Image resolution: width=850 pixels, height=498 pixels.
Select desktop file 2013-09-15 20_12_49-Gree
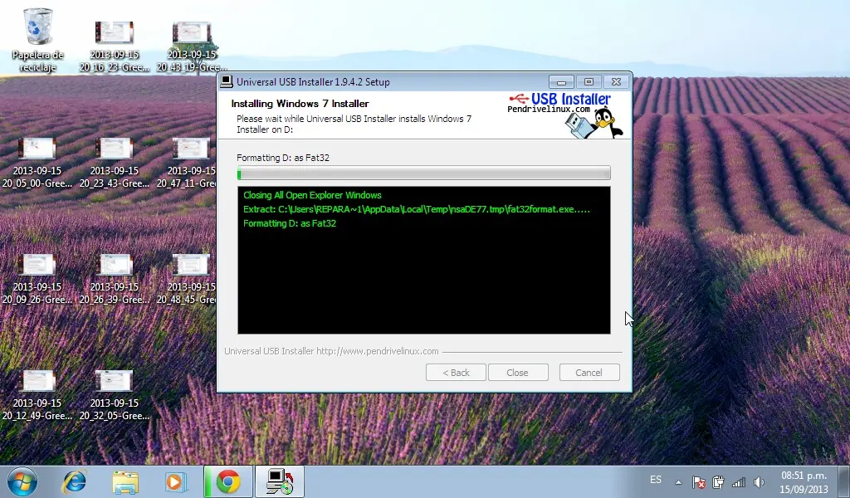[x=37, y=394]
